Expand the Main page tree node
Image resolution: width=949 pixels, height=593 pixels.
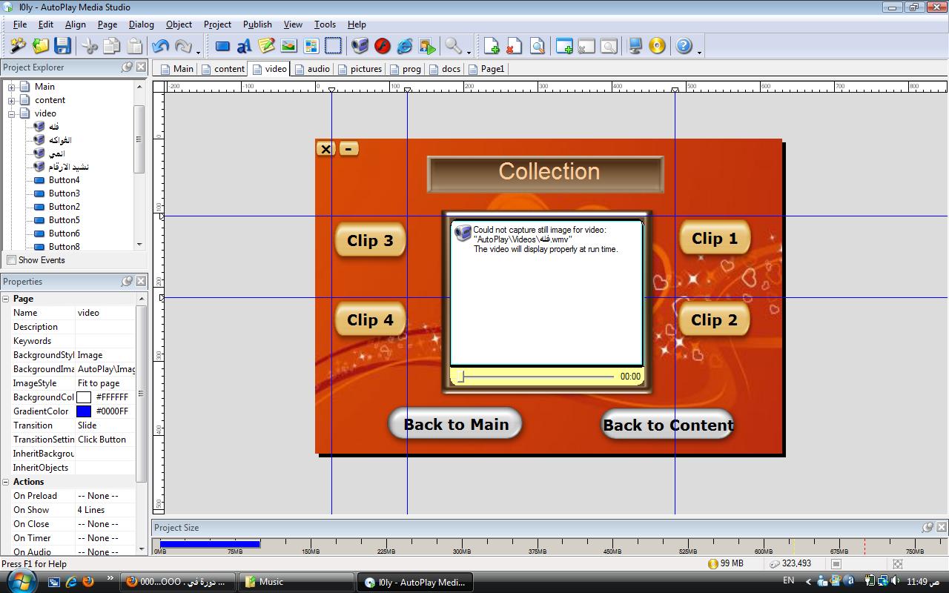coord(12,87)
